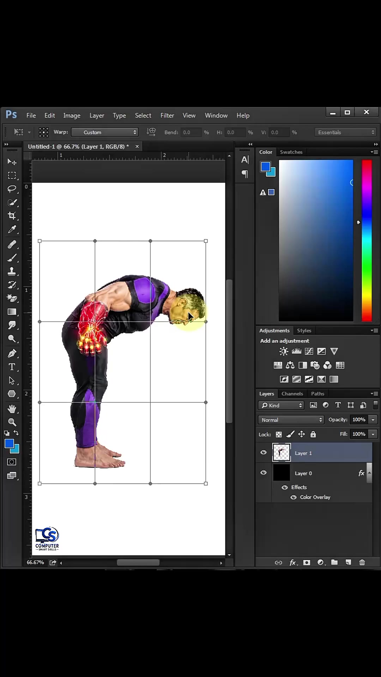
Task: Delete layer with trash icon
Action: [x=362, y=562]
